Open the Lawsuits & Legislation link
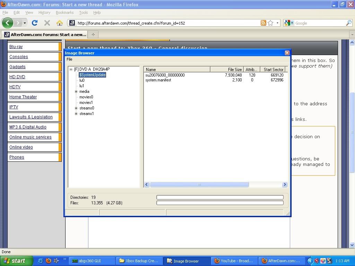This screenshot has height=266, width=355. [x=31, y=117]
